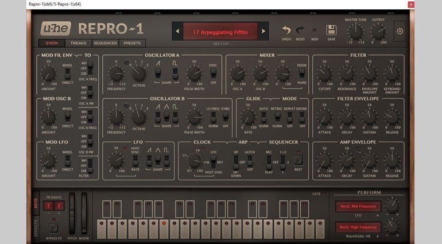The height and width of the screenshot is (244, 442).
Task: Click the Bypass FX button
Action: point(53,228)
